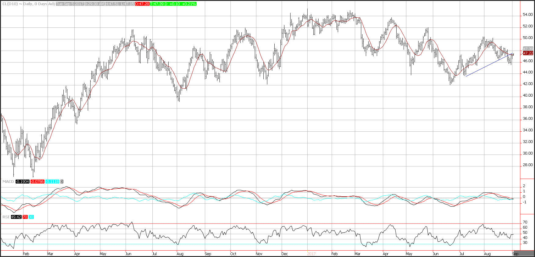Viewport: 535px width, 257px height.
Task: Click the H:47.51 L:47.15 high-low readout
Action: pos(120,4)
